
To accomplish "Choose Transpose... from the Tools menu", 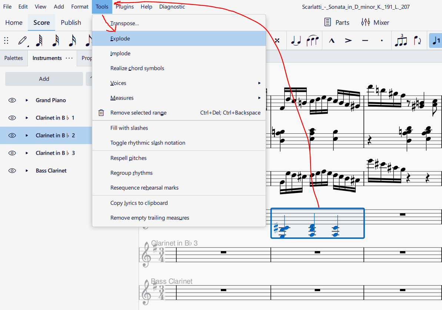I will 179,23.
